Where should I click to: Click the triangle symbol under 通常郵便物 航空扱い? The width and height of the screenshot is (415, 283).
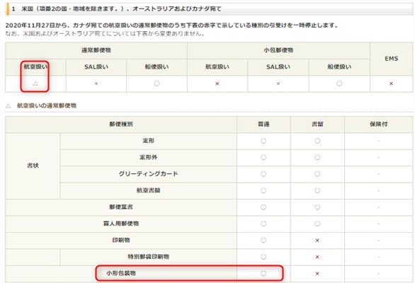point(35,83)
